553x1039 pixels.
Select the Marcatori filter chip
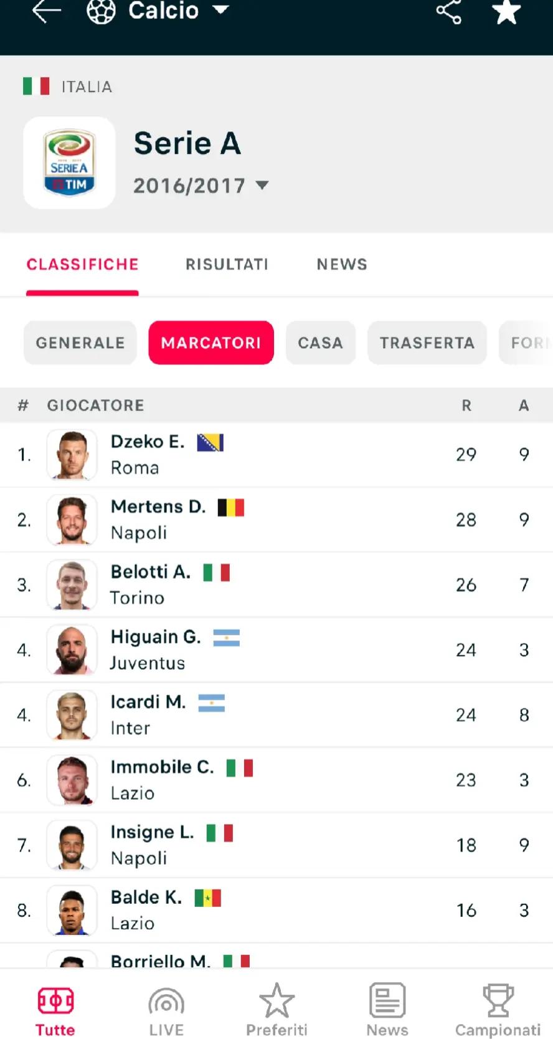[x=211, y=343]
